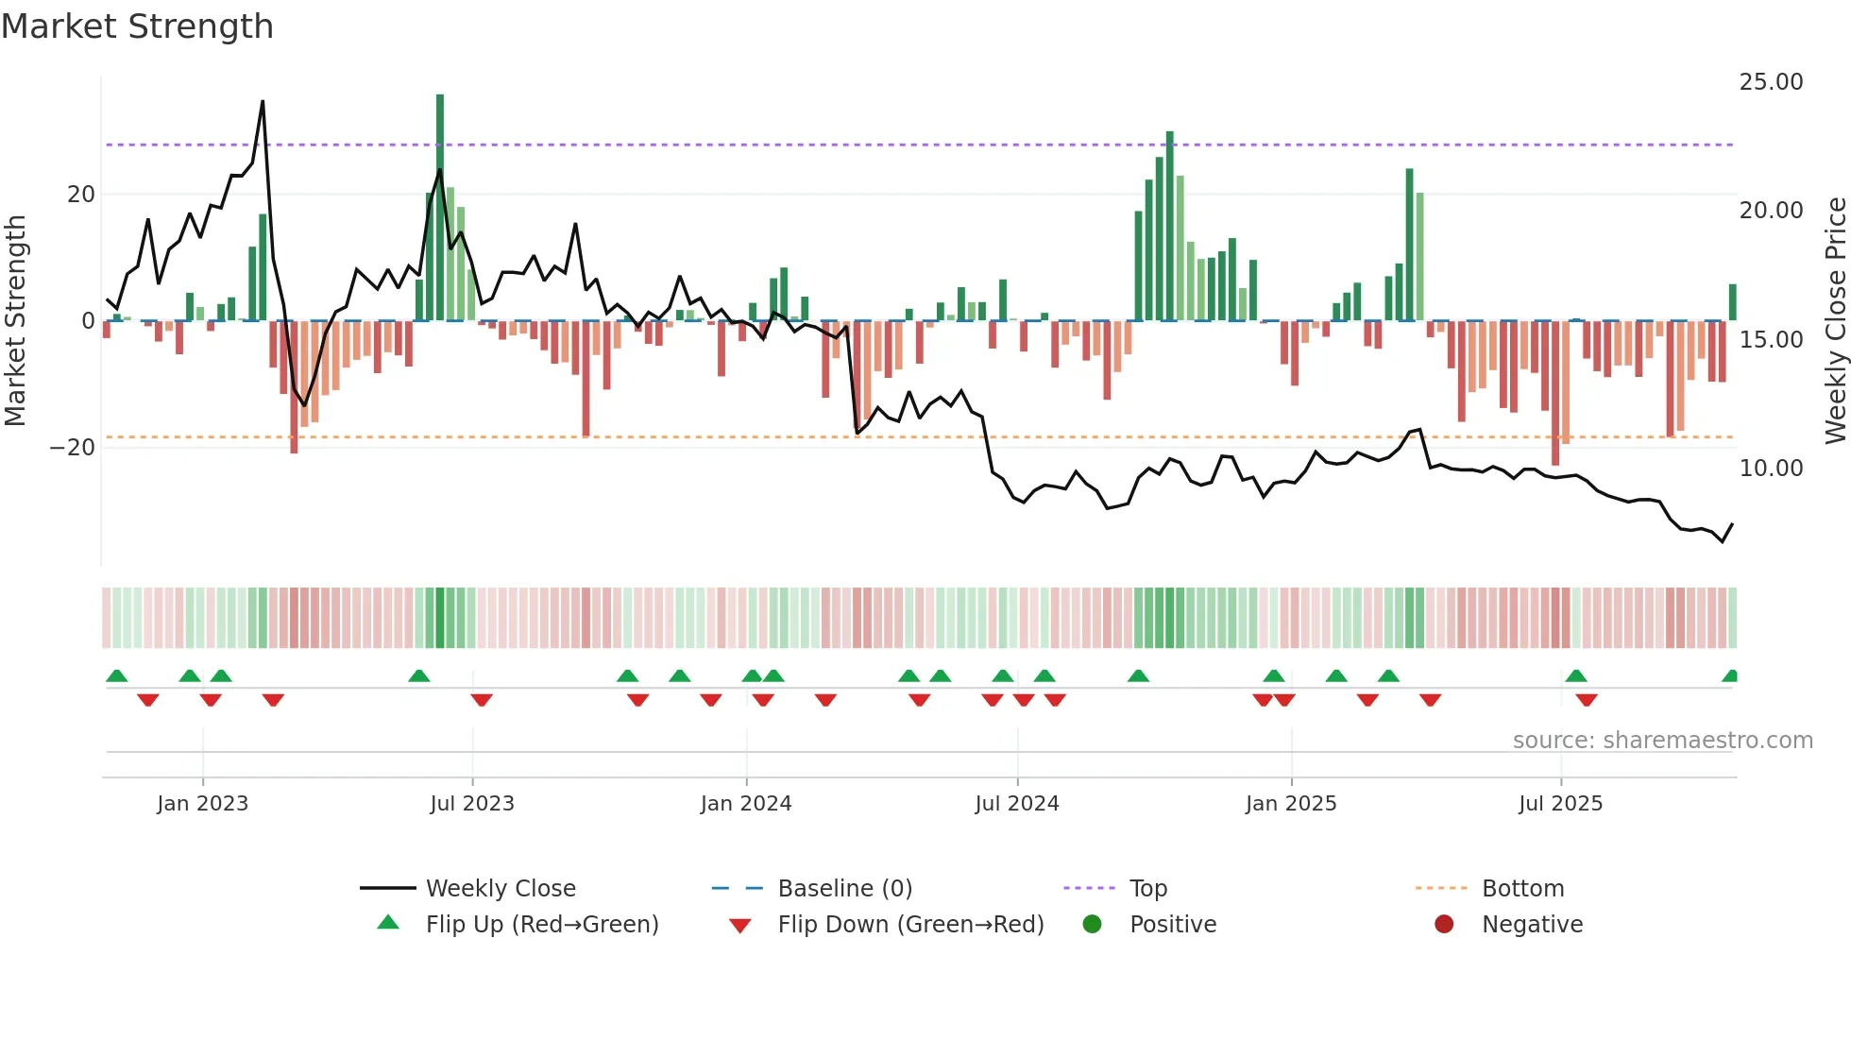The image size is (1851, 1041).
Task: Click the rightmost red flip-down triangle marker
Action: point(1587,699)
